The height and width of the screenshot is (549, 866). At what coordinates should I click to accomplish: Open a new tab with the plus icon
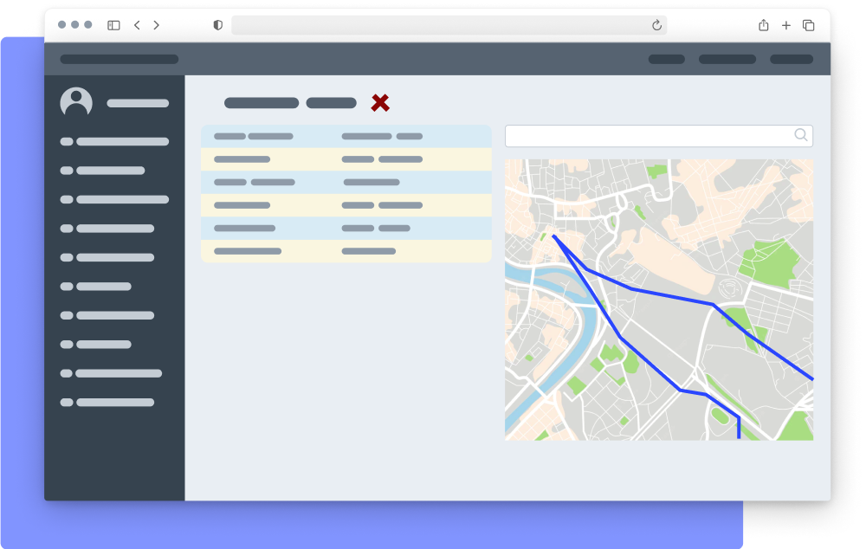pos(786,25)
